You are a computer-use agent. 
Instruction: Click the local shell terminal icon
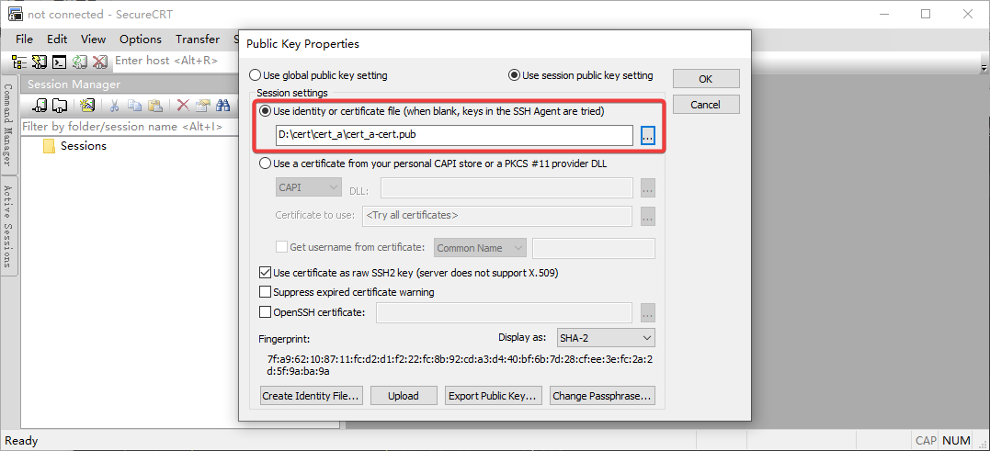[59, 62]
